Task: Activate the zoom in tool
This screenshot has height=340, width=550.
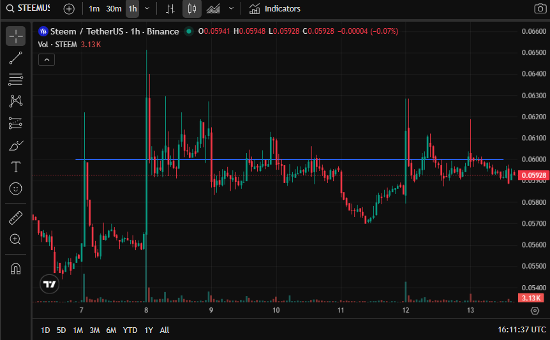Action: pos(15,239)
